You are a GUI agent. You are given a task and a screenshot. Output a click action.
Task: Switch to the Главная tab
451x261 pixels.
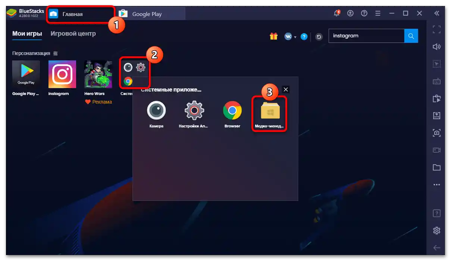(x=81, y=14)
